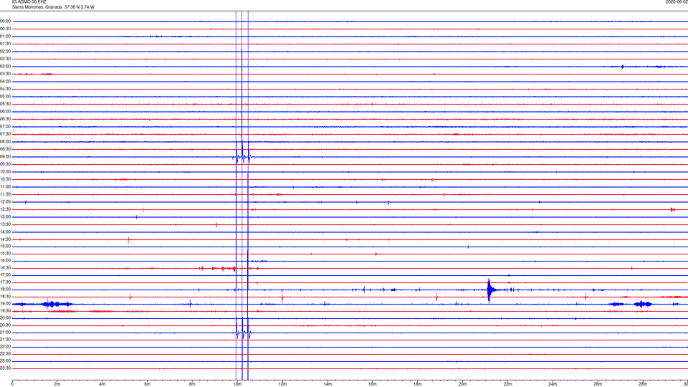Select the 12:00 trace time label
688x387 pixels.
[5, 202]
